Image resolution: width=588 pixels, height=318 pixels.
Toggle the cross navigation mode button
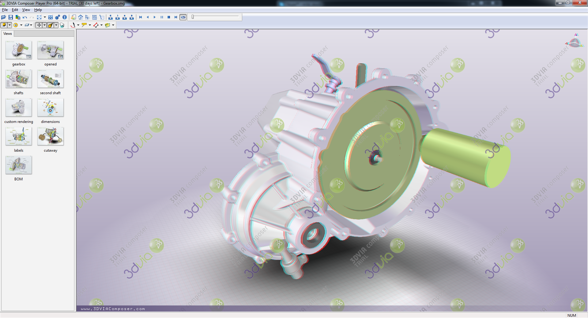39,25
